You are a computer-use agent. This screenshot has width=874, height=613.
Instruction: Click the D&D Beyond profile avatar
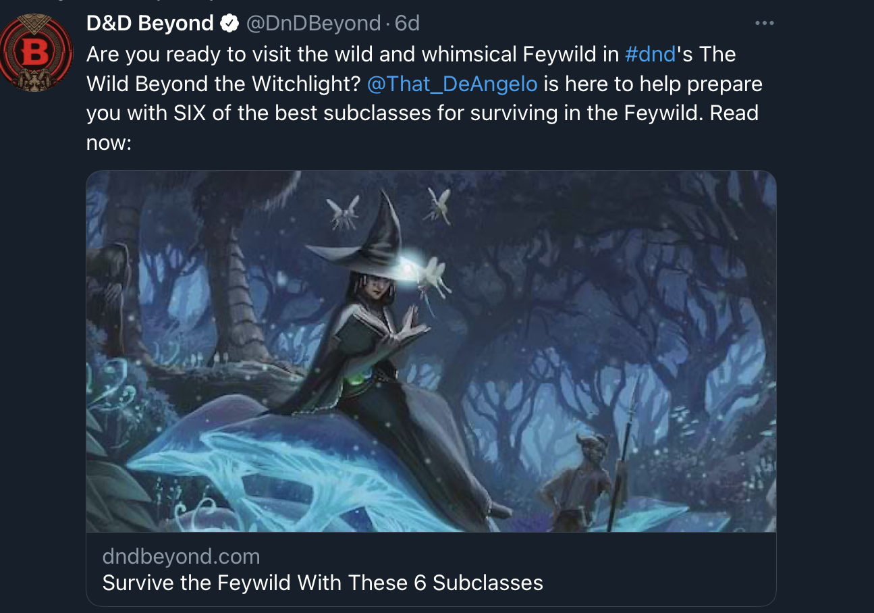coord(36,53)
